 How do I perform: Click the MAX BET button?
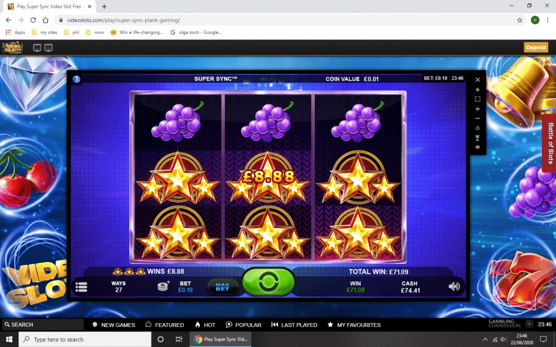tap(222, 287)
